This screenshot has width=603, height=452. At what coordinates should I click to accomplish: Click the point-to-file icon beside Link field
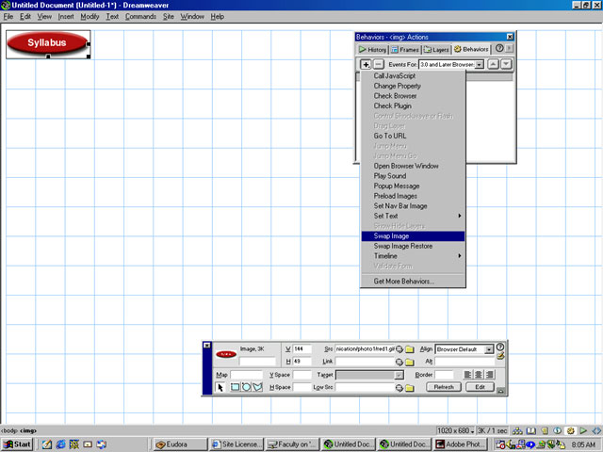(x=399, y=362)
